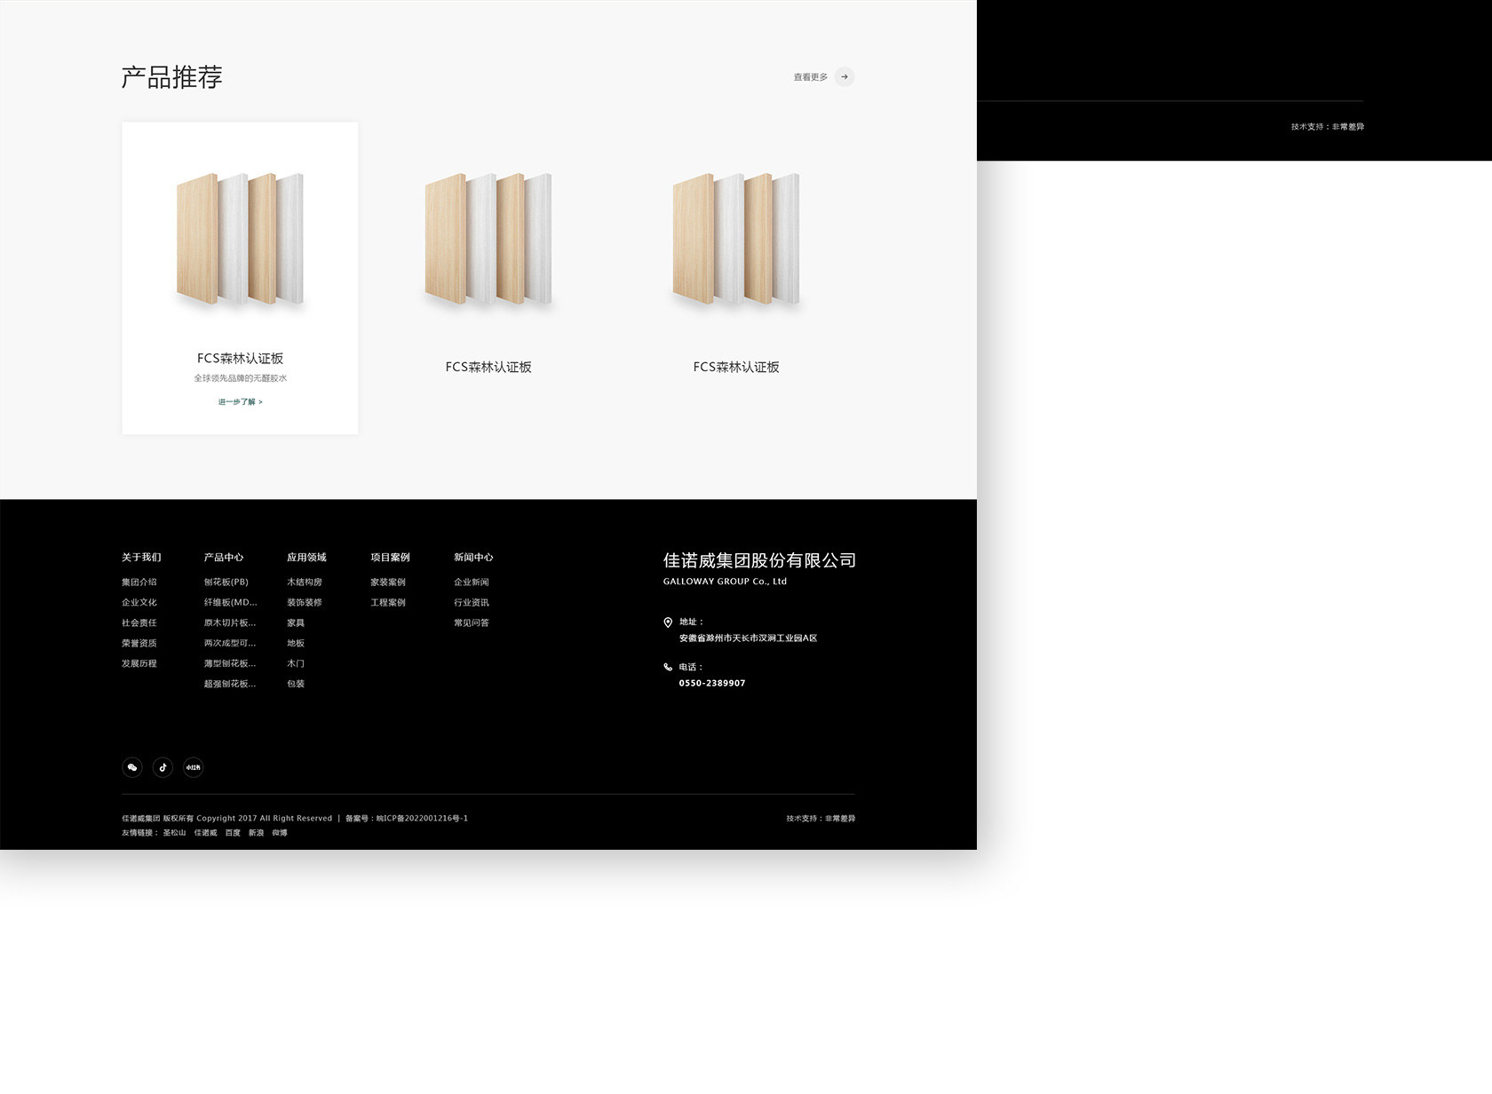The image size is (1492, 1094).
Task: Select the first FCS森林认证板 product image
Action: pos(240,239)
